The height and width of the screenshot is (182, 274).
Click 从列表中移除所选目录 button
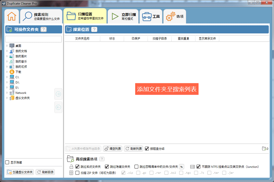83,149
